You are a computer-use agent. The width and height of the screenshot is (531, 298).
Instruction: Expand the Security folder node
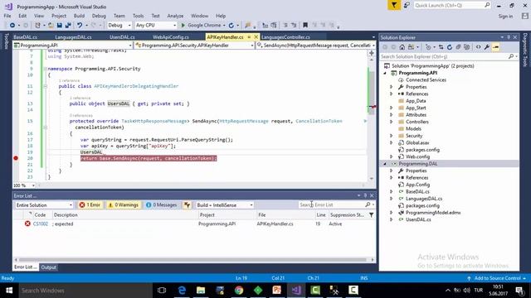coord(391,136)
